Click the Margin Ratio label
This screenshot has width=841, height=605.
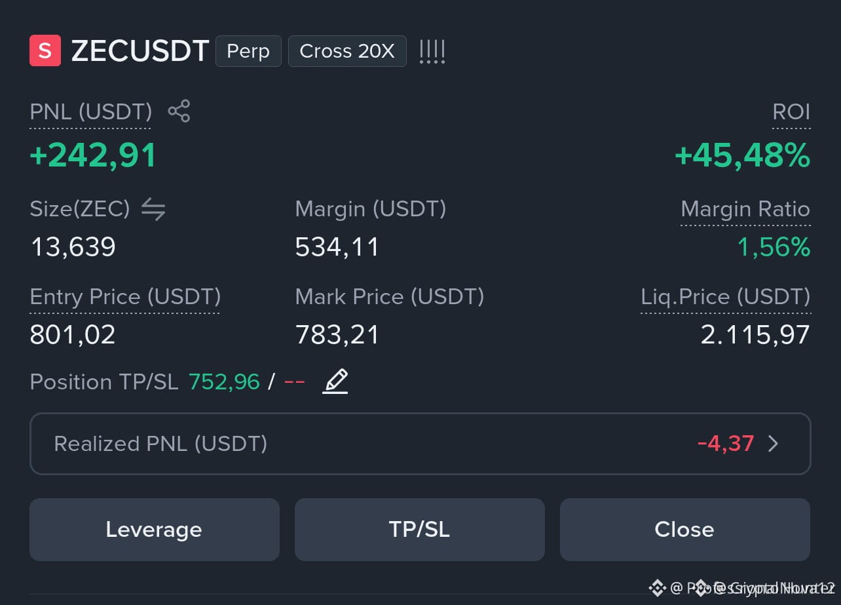click(745, 209)
